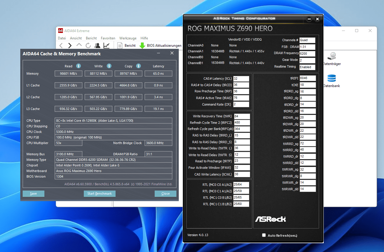Open the Datei menu
Image resolution: width=384 pixels, height=252 pixels.
point(62,38)
